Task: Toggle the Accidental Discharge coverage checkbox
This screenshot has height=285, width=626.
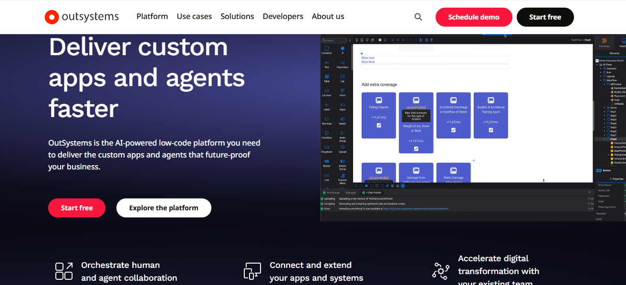Action: coord(453,130)
